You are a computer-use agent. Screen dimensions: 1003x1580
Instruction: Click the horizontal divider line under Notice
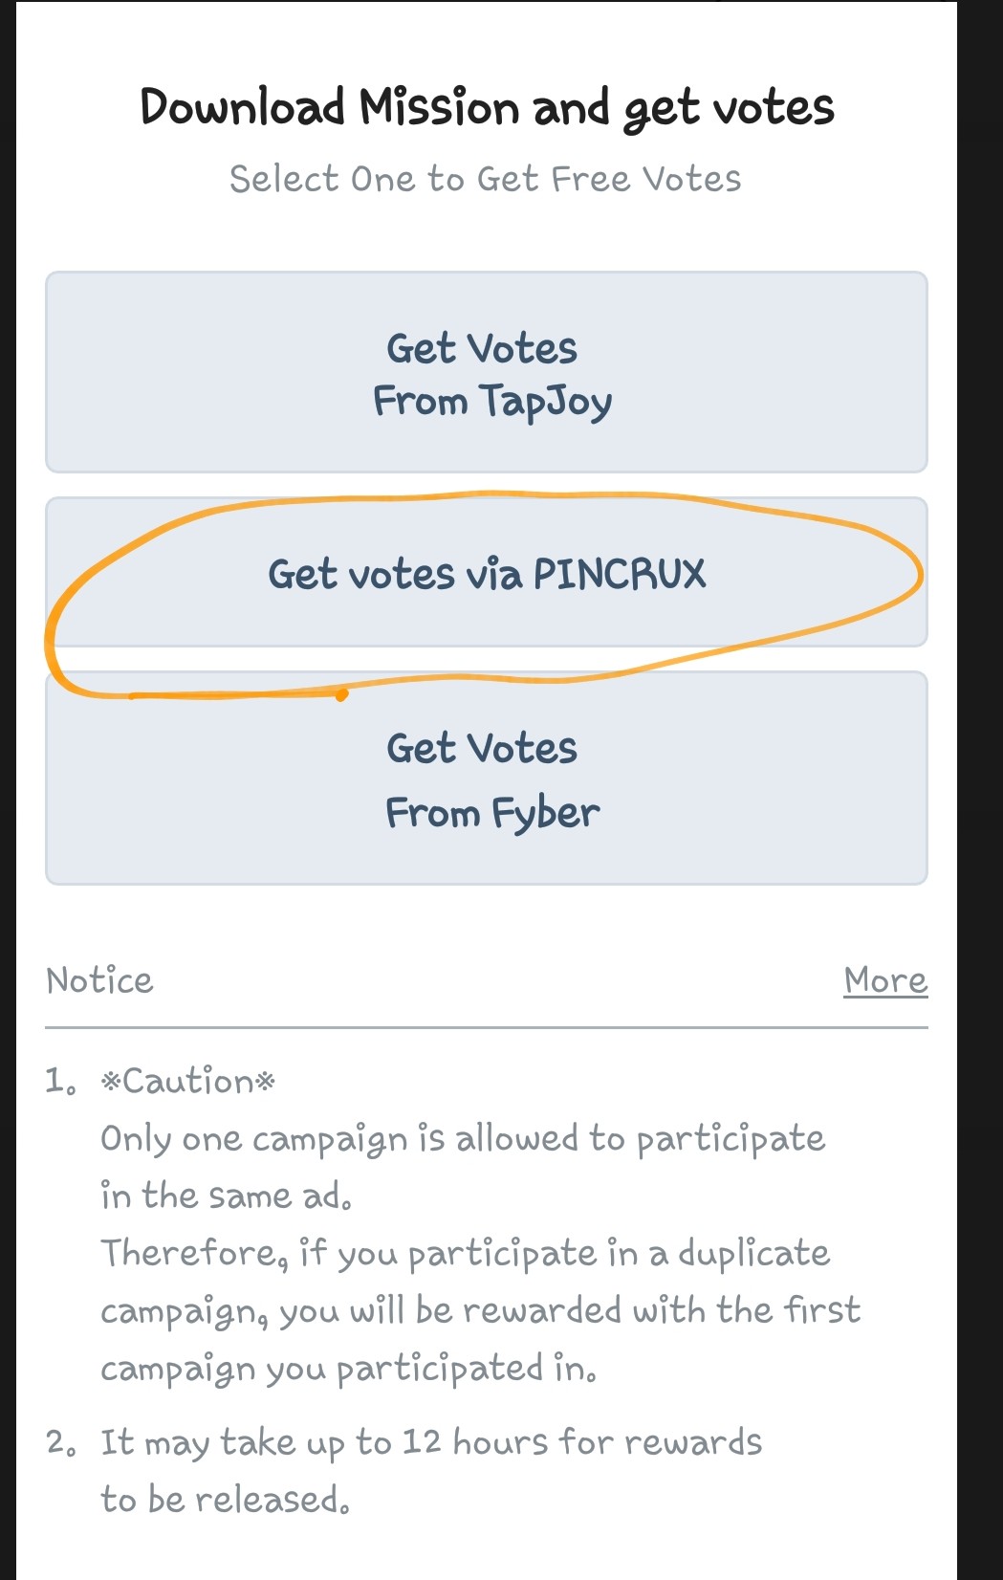tap(487, 1028)
